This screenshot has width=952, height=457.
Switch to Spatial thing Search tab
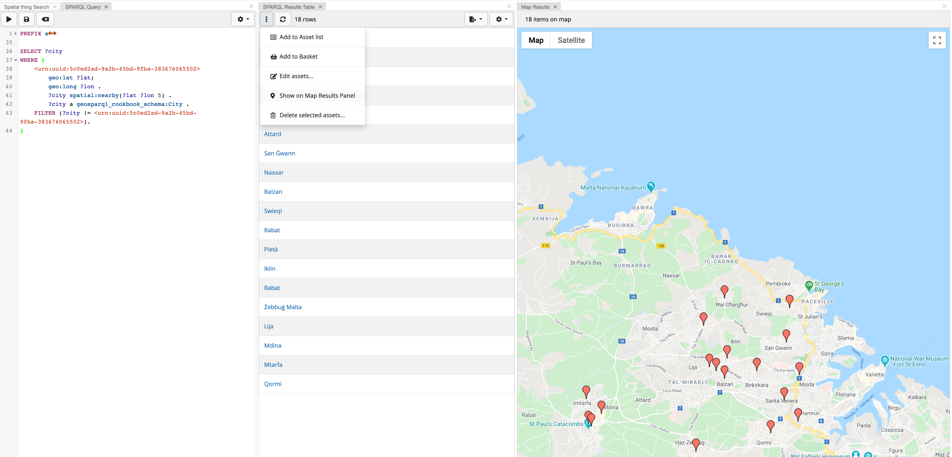(26, 7)
